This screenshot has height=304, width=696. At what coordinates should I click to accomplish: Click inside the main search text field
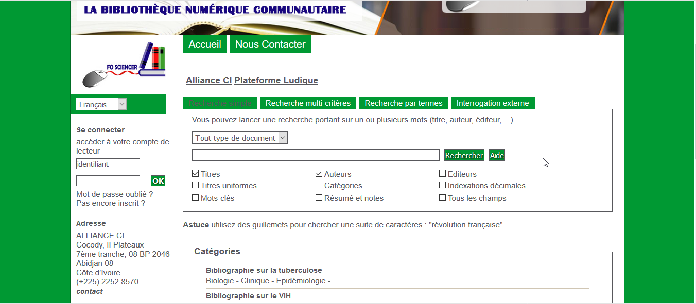point(315,155)
